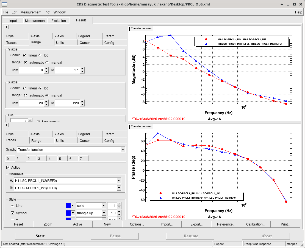Open the Graph type dropdown

[x=123, y=150]
